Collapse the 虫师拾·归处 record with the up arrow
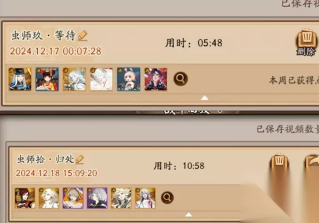This screenshot has height=223, width=319. pos(189,215)
